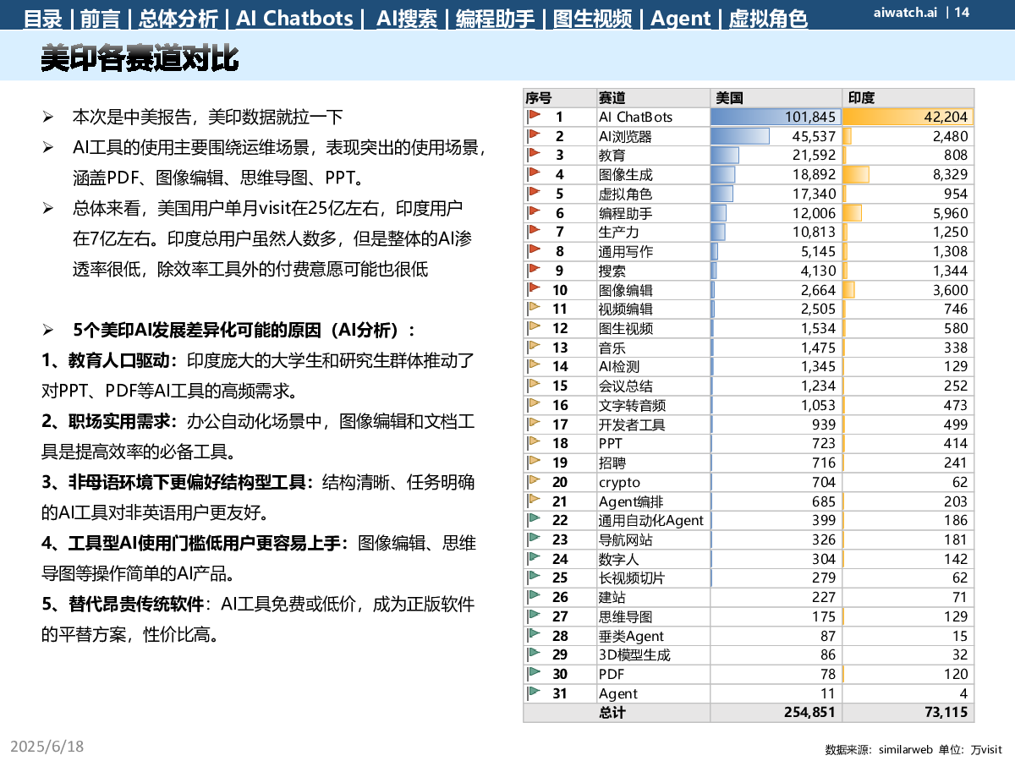
Task: Click the India value 8,329 cell
Action: coord(908,174)
